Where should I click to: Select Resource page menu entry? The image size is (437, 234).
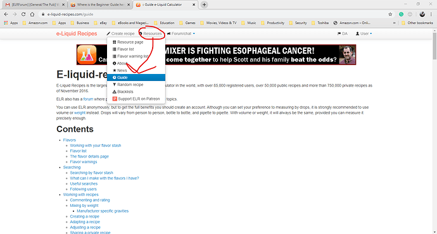[136, 42]
